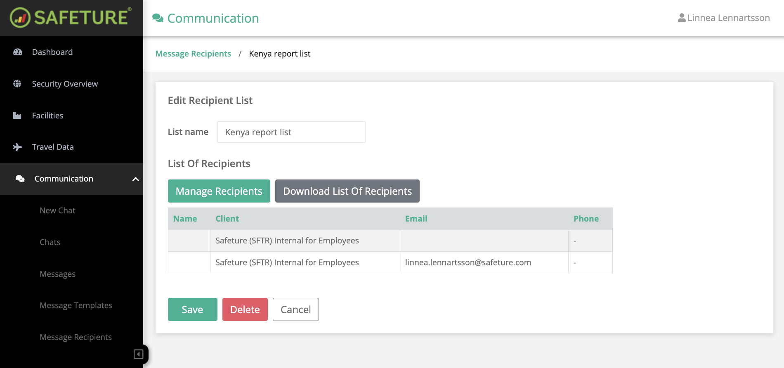Collapse the sidebar with the arrow toggle
Viewport: 784px width, 368px height.
click(x=139, y=354)
